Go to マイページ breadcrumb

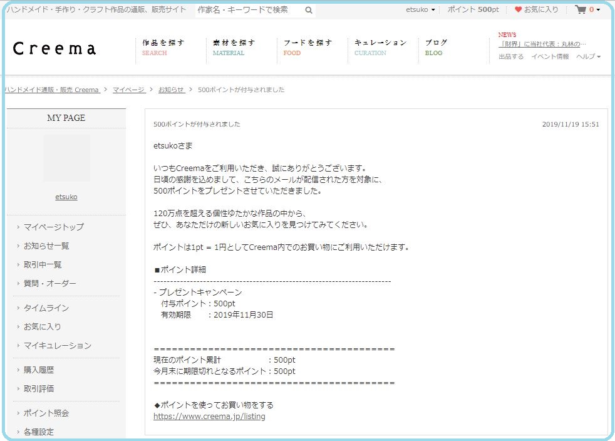[129, 90]
